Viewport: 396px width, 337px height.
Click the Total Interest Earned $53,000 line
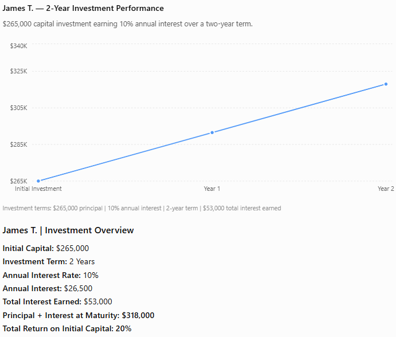coord(57,301)
